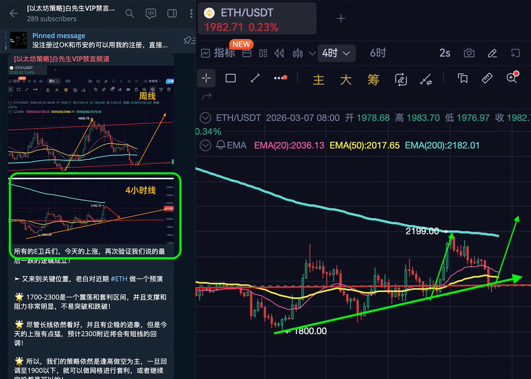Click the paragraph mentioning 1700-2300 range

click(91, 302)
